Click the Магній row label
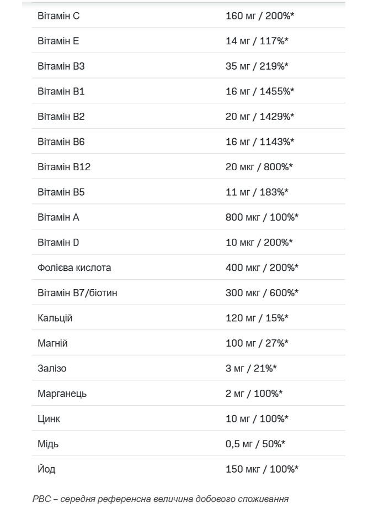 52,343
